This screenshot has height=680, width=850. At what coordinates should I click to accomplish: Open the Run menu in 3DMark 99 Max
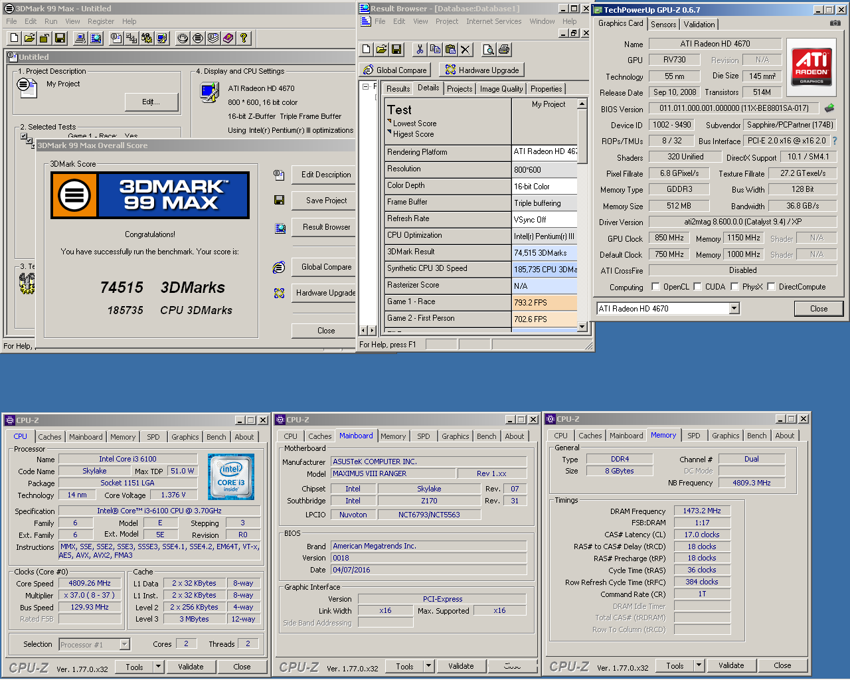pos(51,21)
